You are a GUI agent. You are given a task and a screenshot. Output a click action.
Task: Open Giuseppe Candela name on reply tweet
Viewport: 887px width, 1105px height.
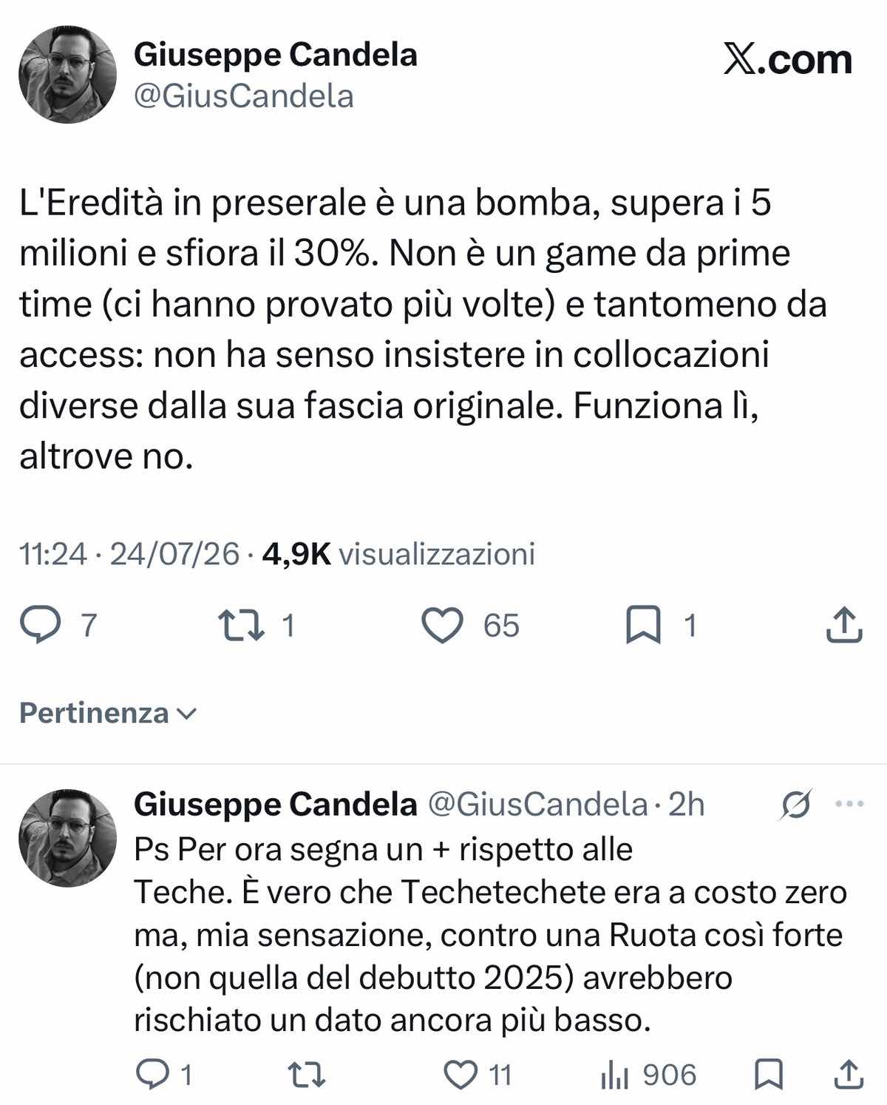(x=276, y=805)
